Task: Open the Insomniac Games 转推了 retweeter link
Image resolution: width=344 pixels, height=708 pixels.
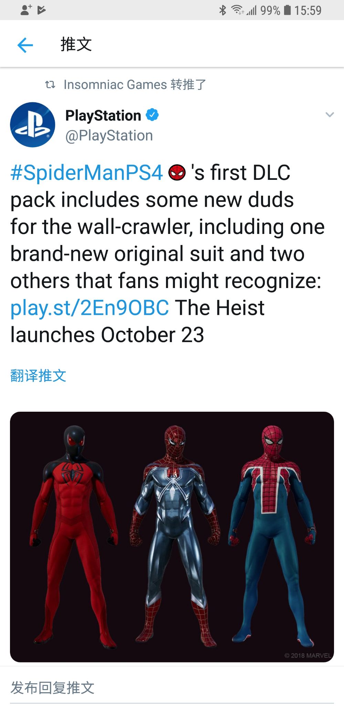Action: (135, 84)
